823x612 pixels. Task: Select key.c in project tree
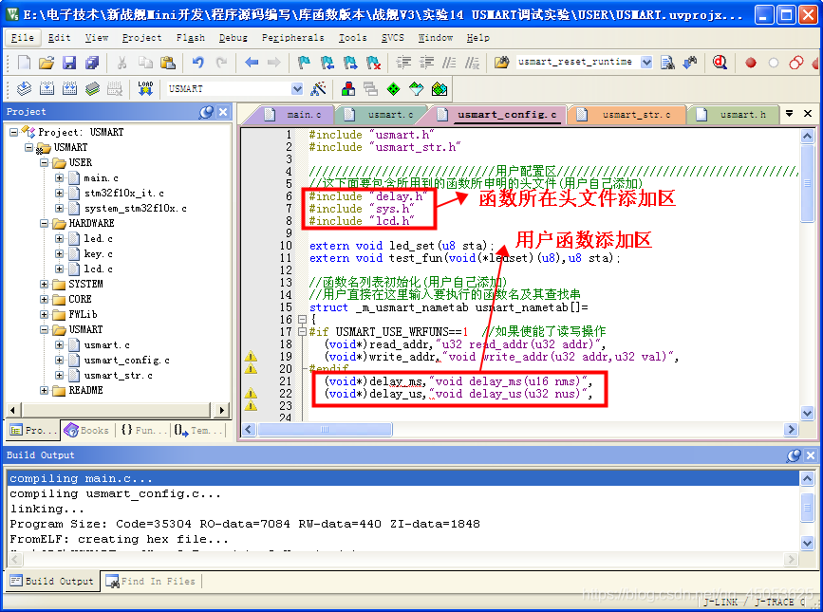point(98,254)
